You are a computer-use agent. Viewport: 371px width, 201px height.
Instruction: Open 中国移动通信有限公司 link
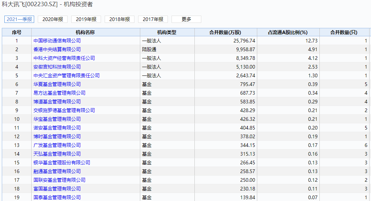[57, 41]
